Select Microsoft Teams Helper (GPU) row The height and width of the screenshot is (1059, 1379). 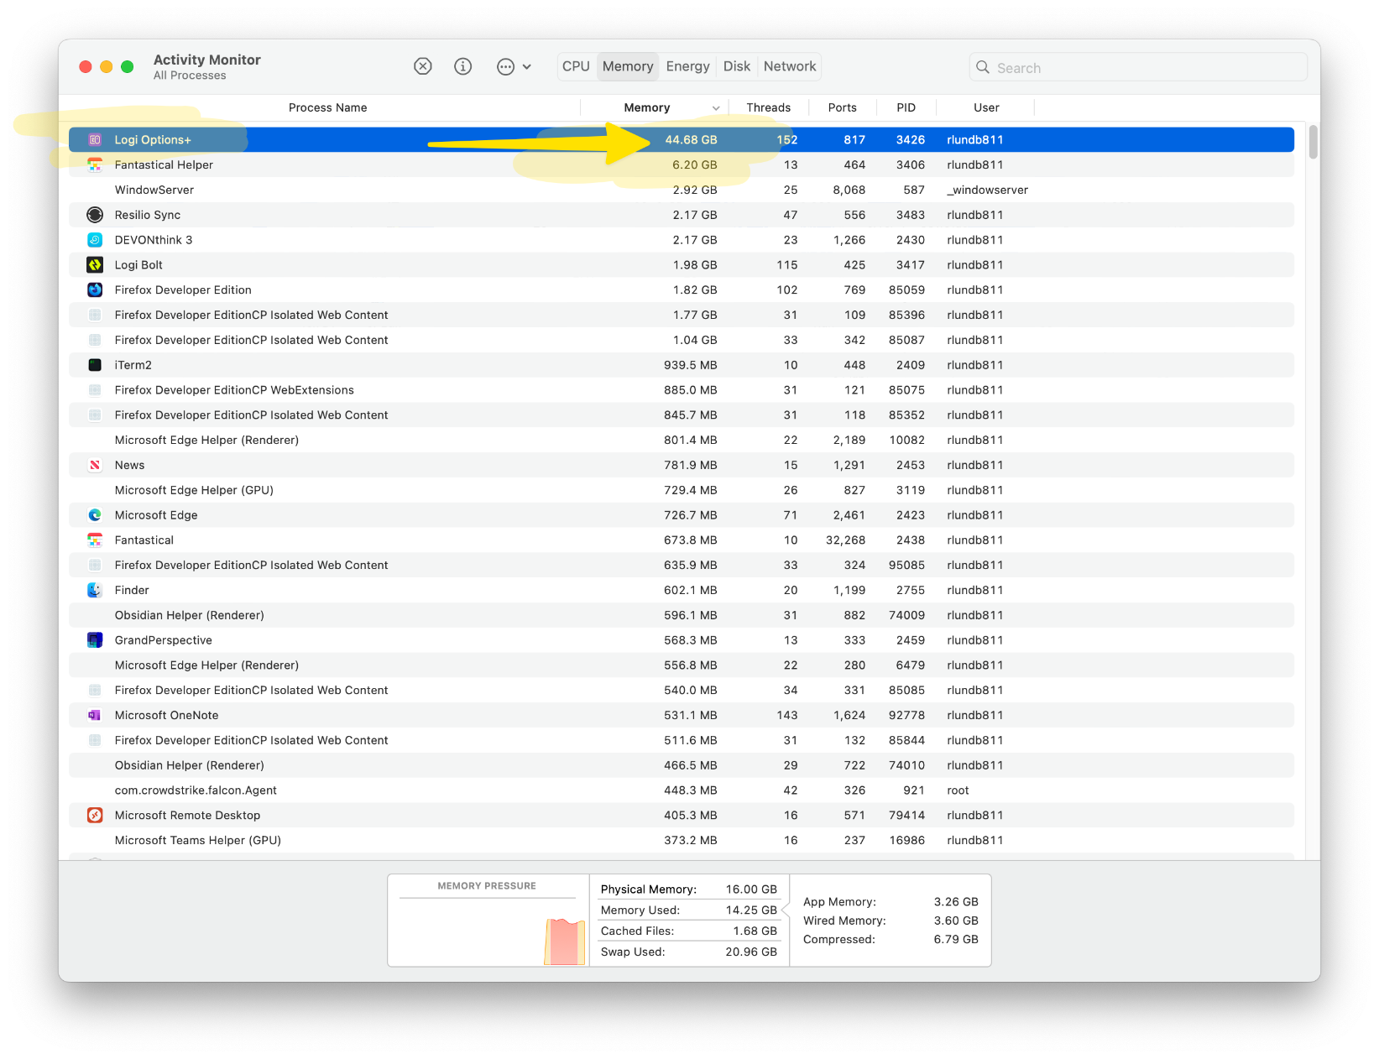coord(682,841)
